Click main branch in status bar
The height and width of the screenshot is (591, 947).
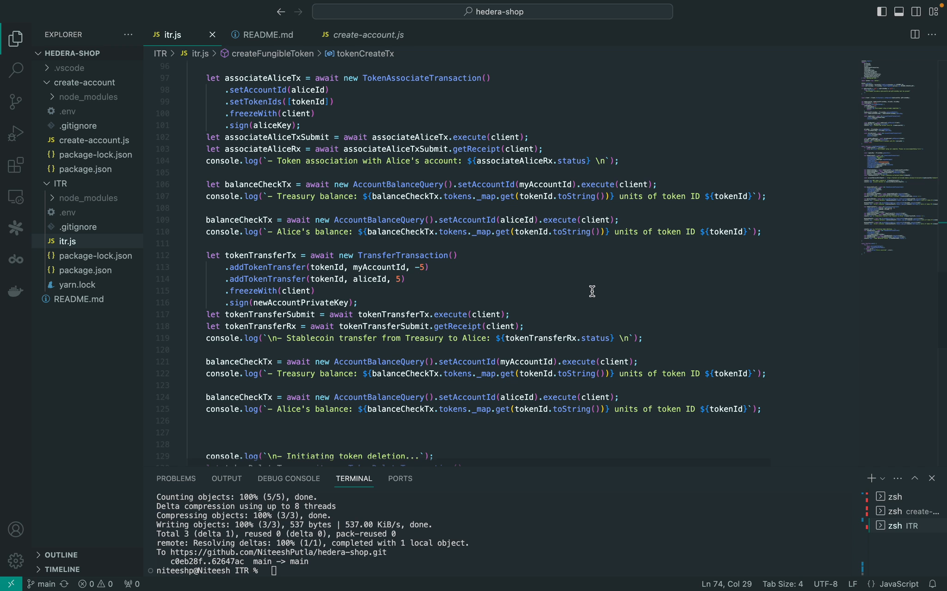pyautogui.click(x=41, y=584)
